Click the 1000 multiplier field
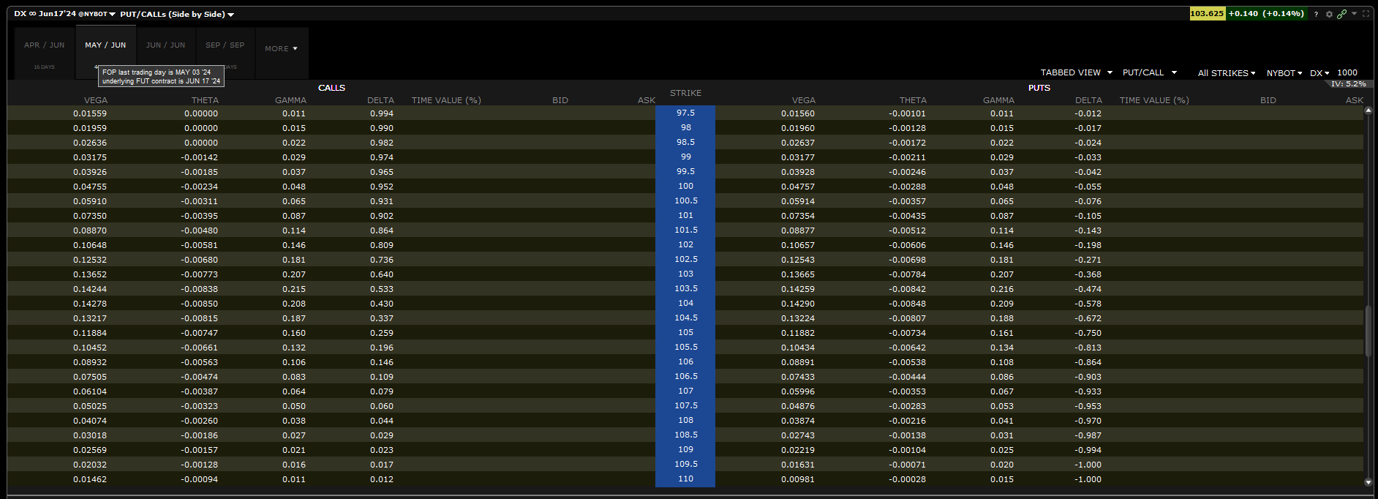1378x499 pixels. [1347, 72]
